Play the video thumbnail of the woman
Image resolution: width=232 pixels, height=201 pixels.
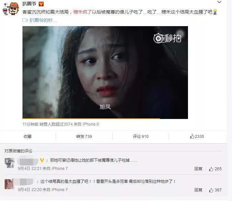(x=105, y=72)
